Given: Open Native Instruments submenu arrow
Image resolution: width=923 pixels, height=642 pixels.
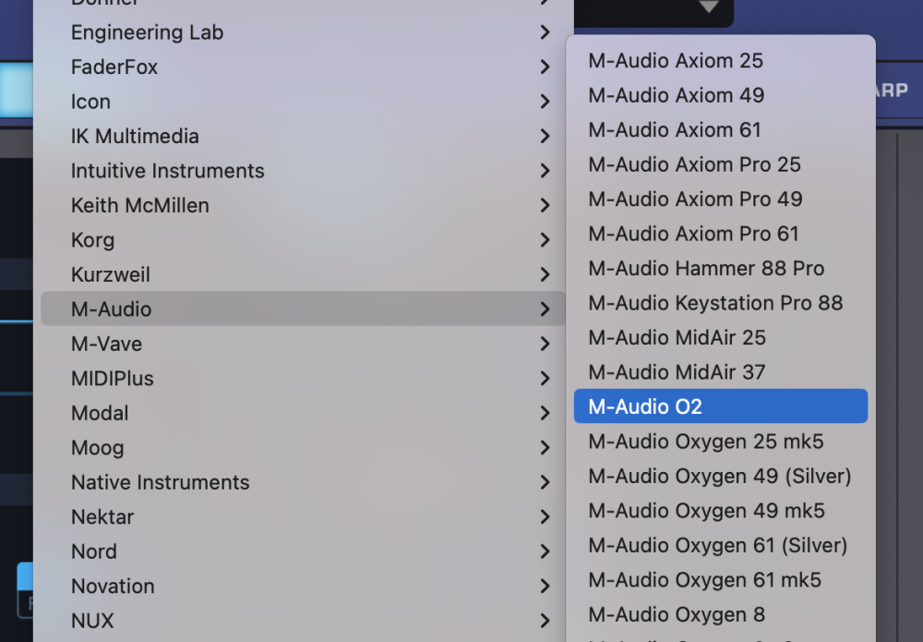Looking at the screenshot, I should 545,482.
